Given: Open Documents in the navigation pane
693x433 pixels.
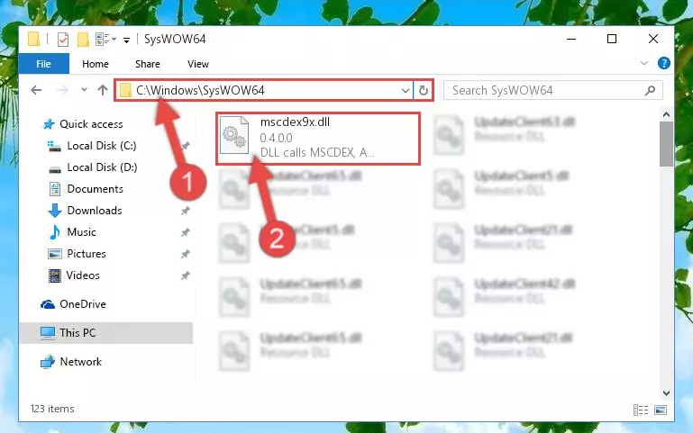Looking at the screenshot, I should pos(95,189).
